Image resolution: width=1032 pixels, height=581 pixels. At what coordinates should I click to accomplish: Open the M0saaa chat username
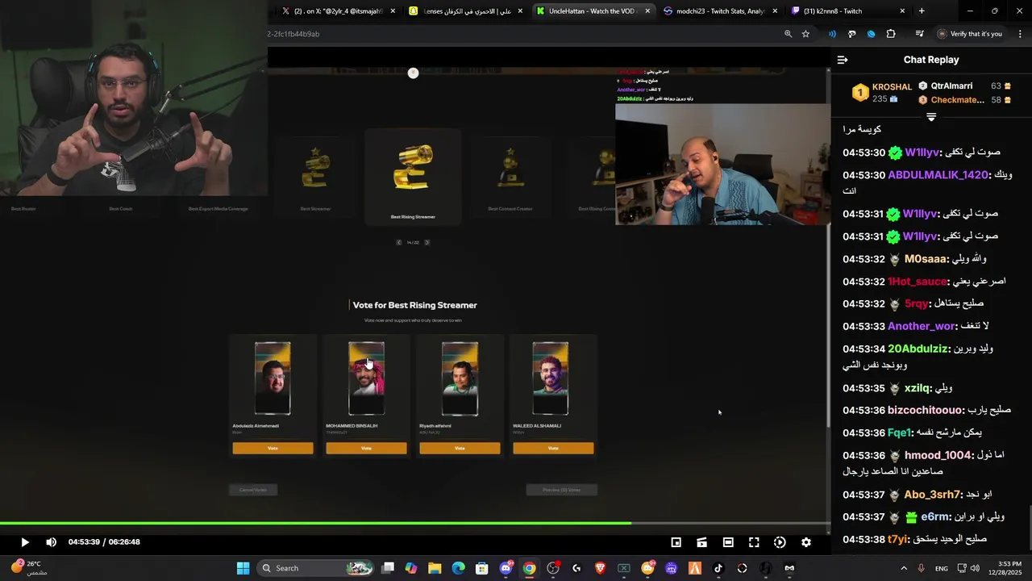[926, 259]
